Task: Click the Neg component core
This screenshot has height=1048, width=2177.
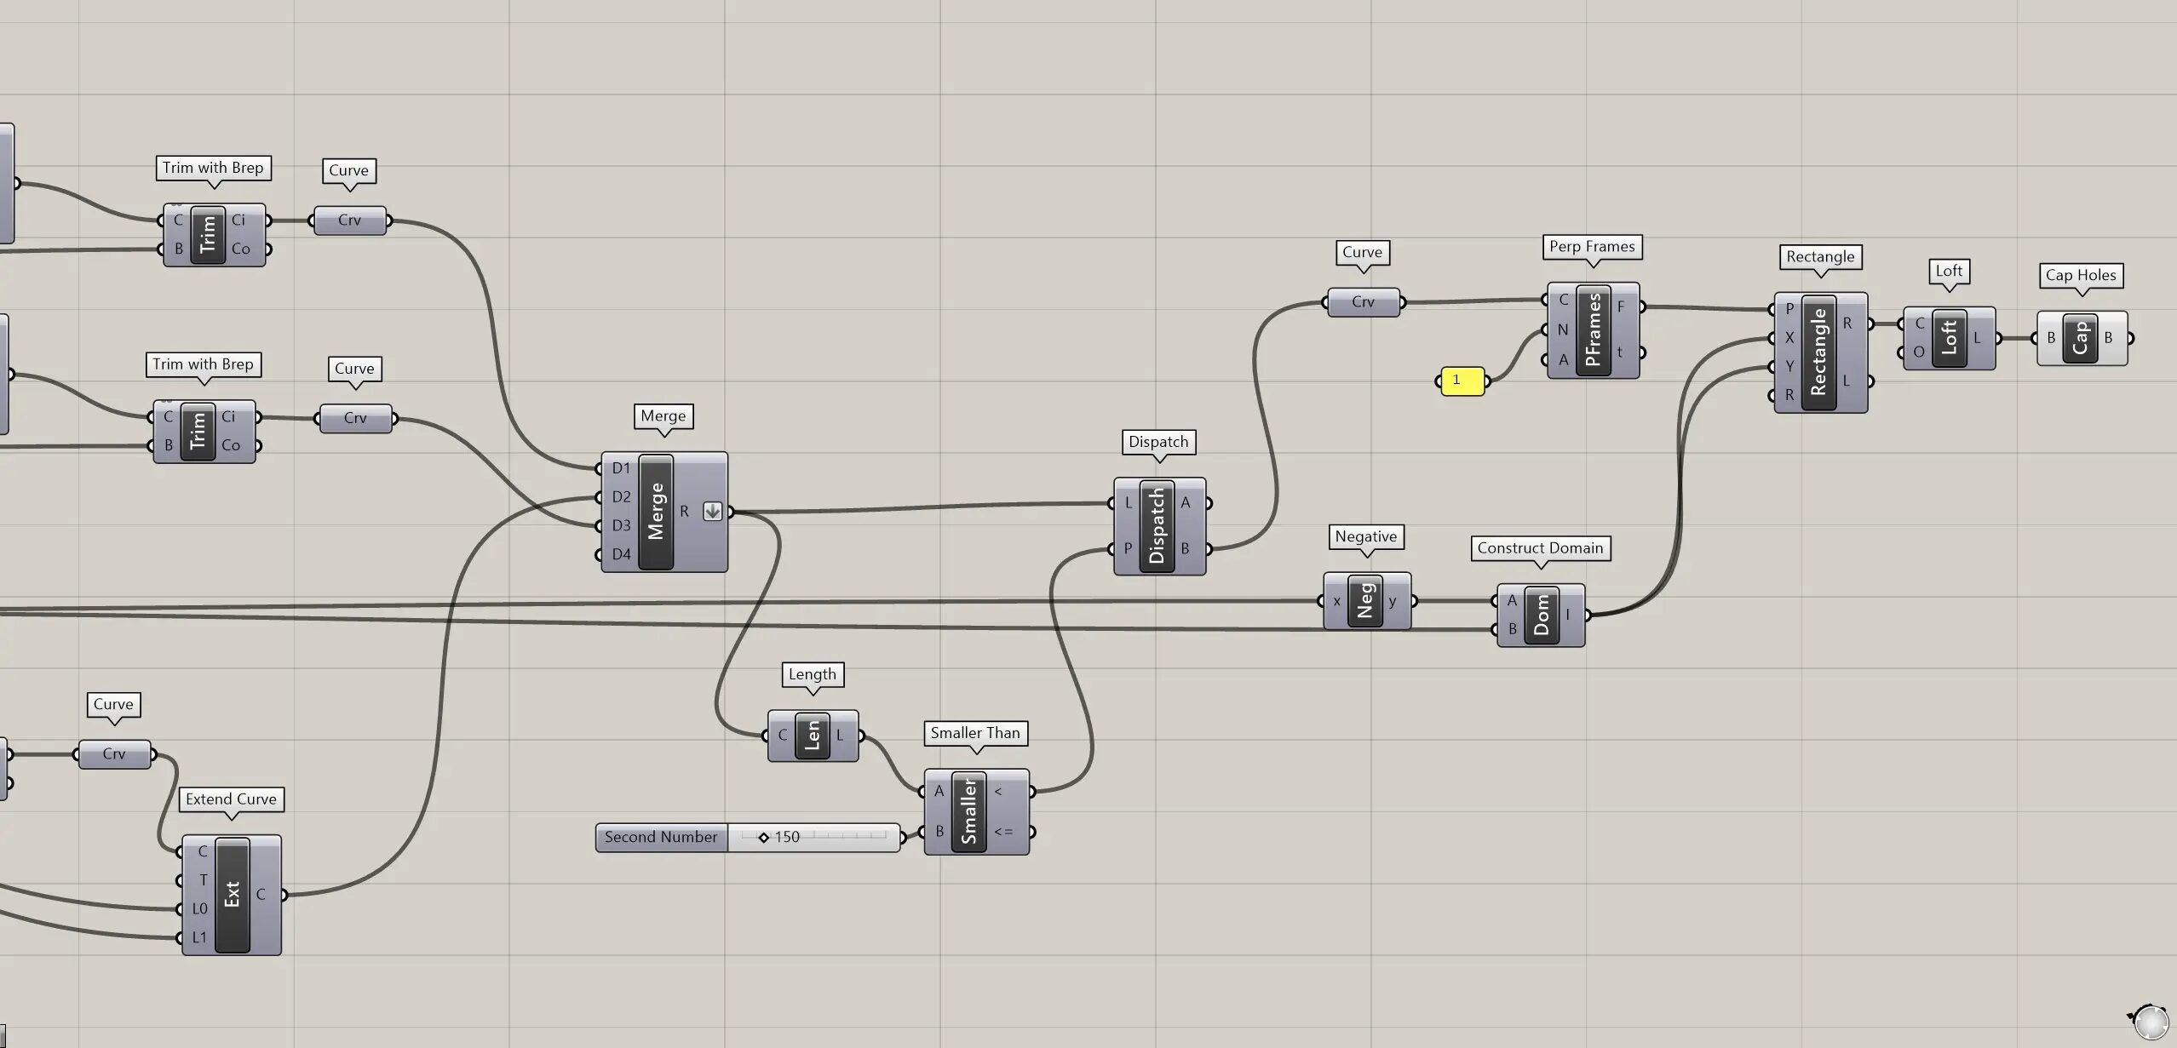Action: tap(1365, 601)
